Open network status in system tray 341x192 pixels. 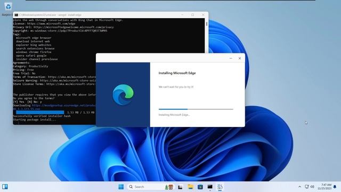307,187
